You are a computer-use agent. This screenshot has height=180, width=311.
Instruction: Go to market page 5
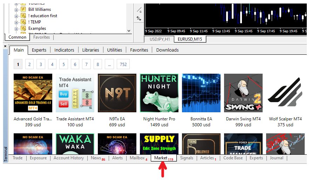coord(64,64)
